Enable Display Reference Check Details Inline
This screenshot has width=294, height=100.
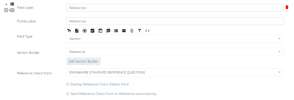tap(68, 84)
